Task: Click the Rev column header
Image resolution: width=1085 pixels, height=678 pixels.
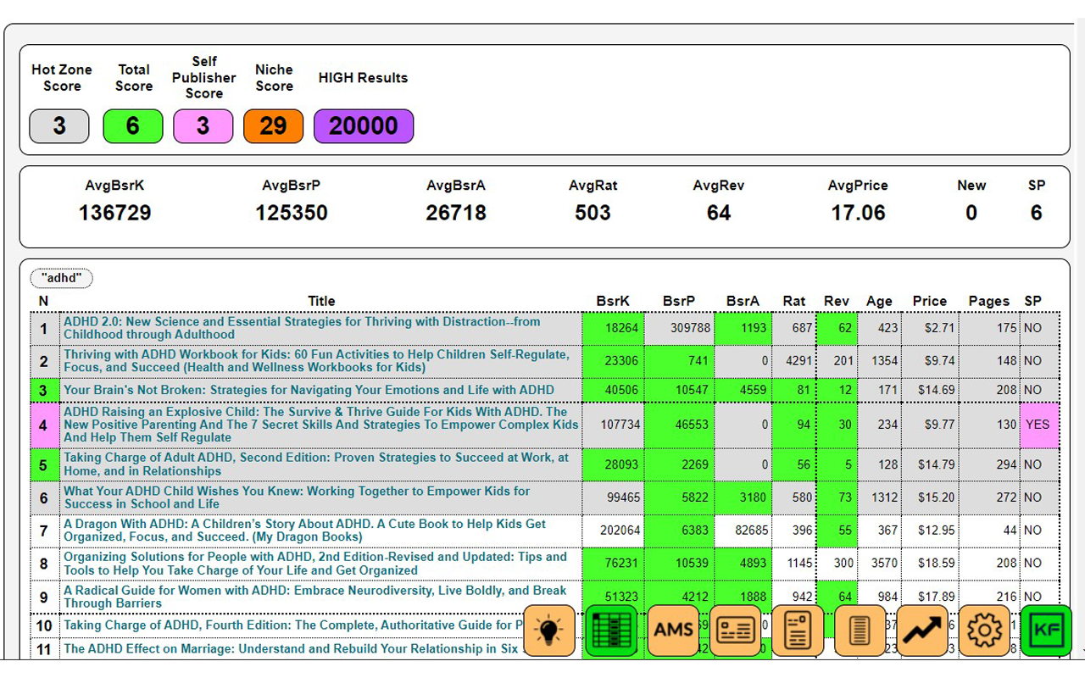Action: point(837,301)
